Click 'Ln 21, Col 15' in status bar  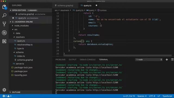[129, 96]
